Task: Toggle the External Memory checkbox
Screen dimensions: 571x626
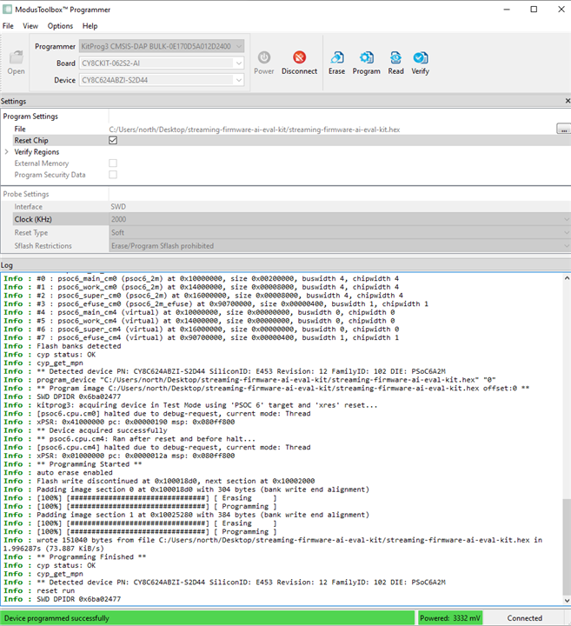Action: pos(113,163)
